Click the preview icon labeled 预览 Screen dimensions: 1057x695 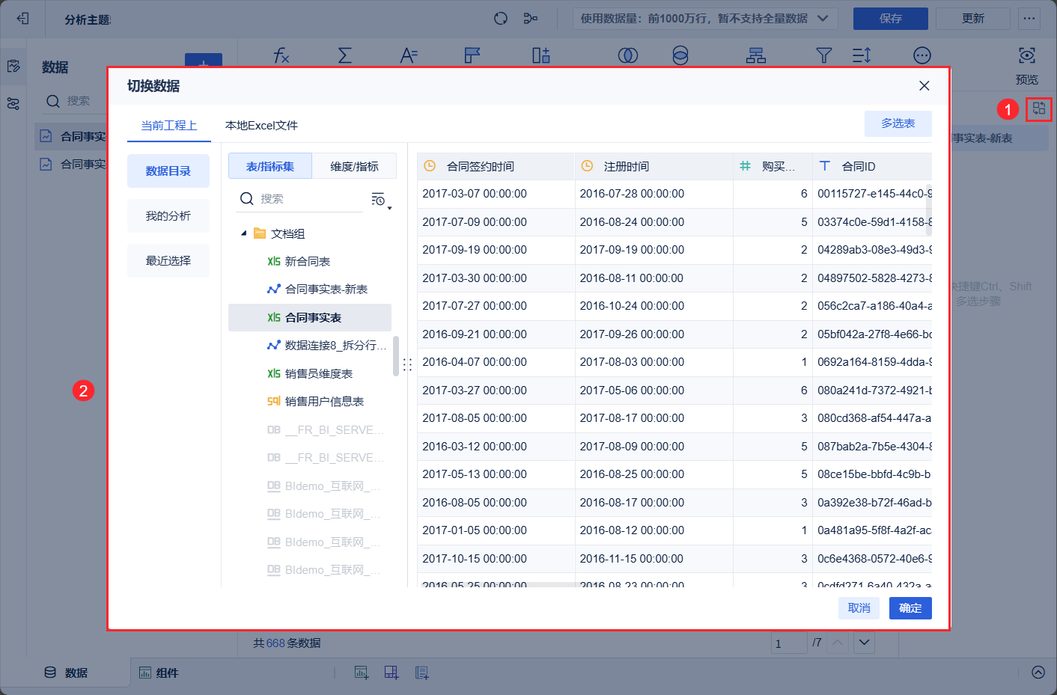click(x=1026, y=56)
